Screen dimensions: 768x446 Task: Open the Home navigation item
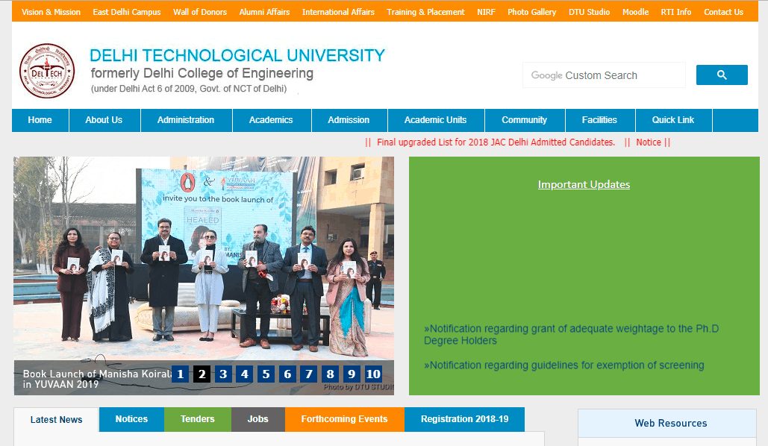(40, 120)
